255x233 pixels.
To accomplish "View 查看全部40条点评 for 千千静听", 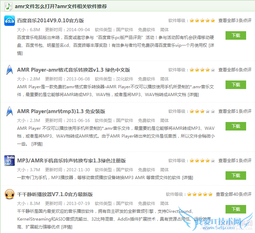I will point(234,194).
